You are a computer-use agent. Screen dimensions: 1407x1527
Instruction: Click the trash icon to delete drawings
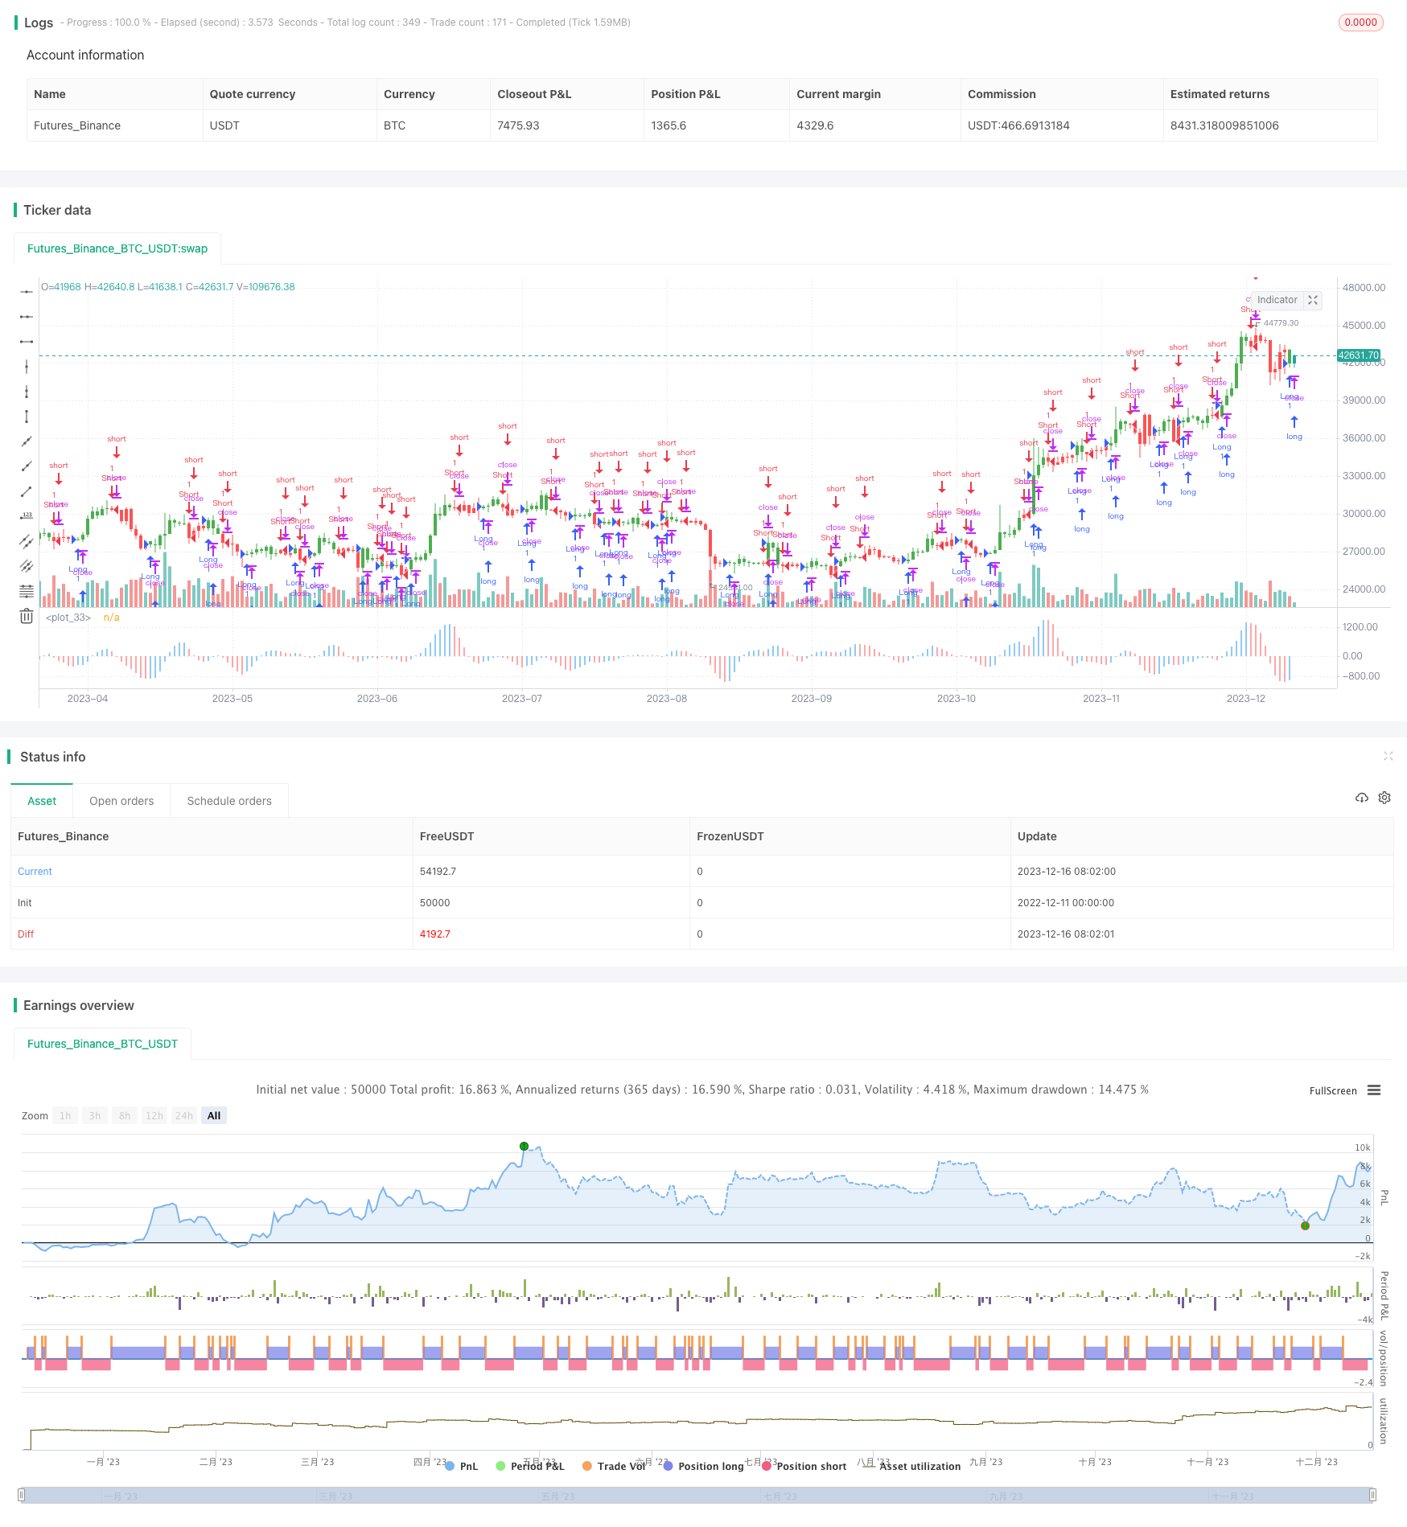coord(27,616)
